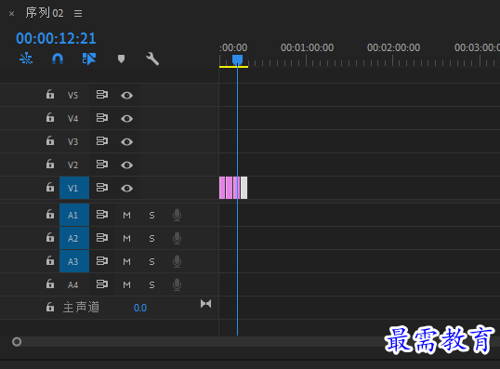Toggle lock on track A1
Image resolution: width=500 pixels, height=369 pixels.
[x=50, y=214]
